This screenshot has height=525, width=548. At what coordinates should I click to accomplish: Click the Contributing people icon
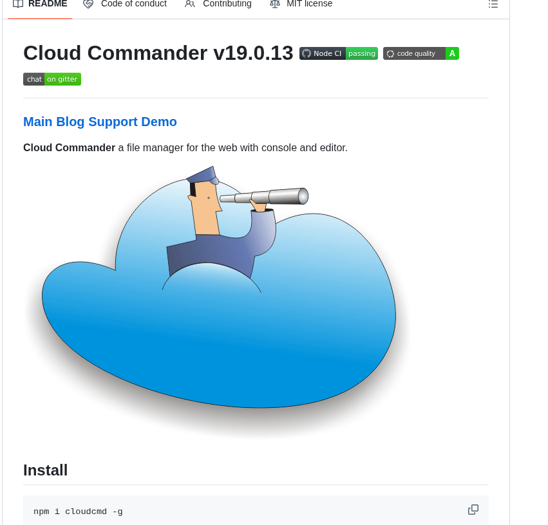pyautogui.click(x=189, y=4)
